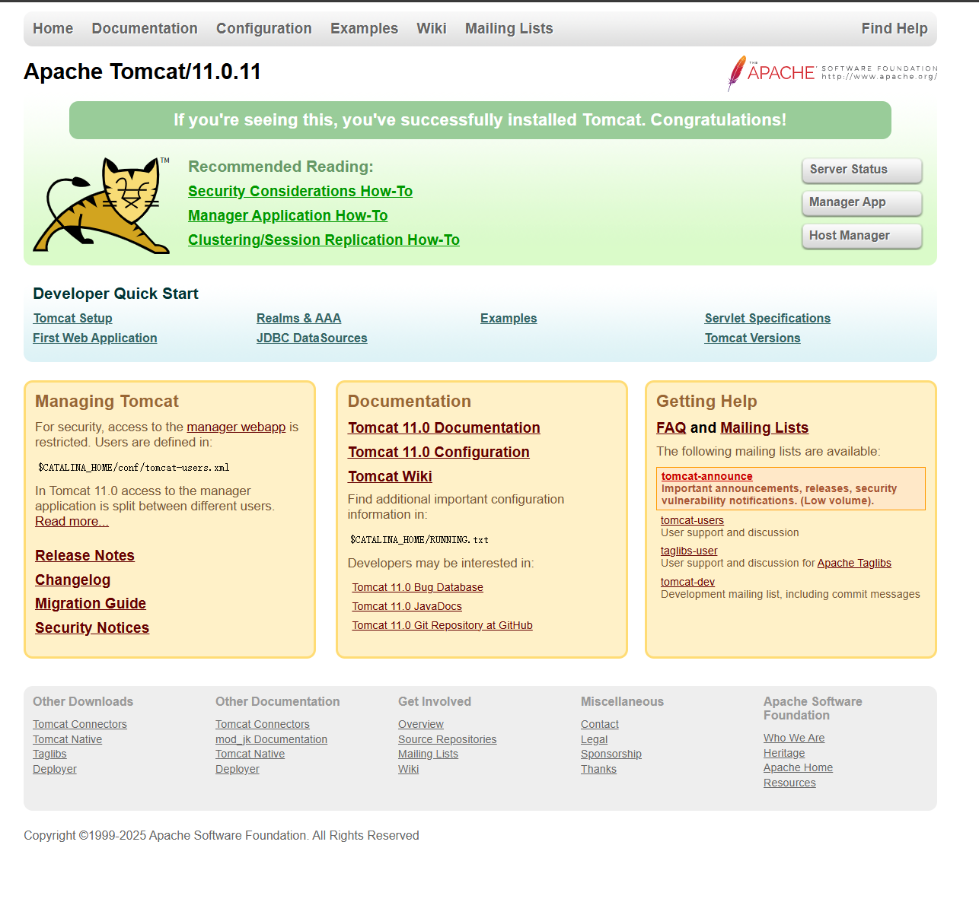The image size is (979, 918).
Task: Open the Migration Guide link
Action: tap(91, 603)
